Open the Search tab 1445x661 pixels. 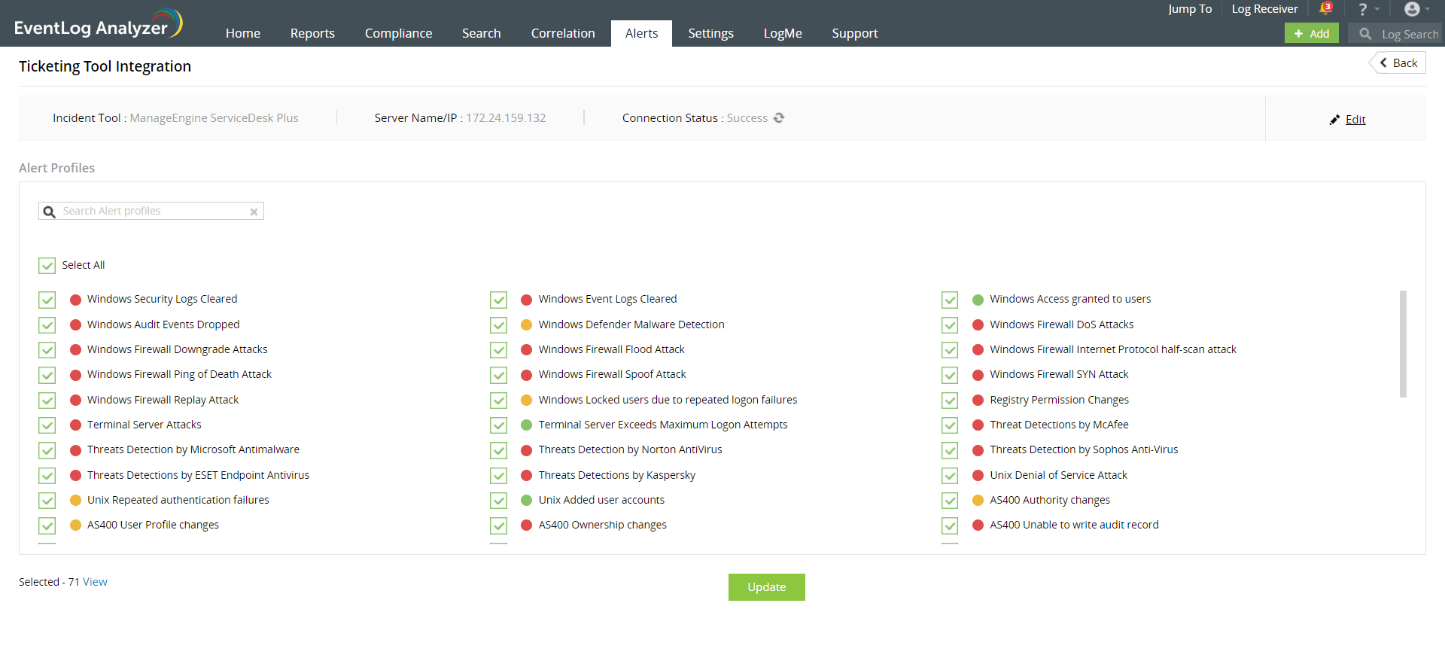[481, 33]
